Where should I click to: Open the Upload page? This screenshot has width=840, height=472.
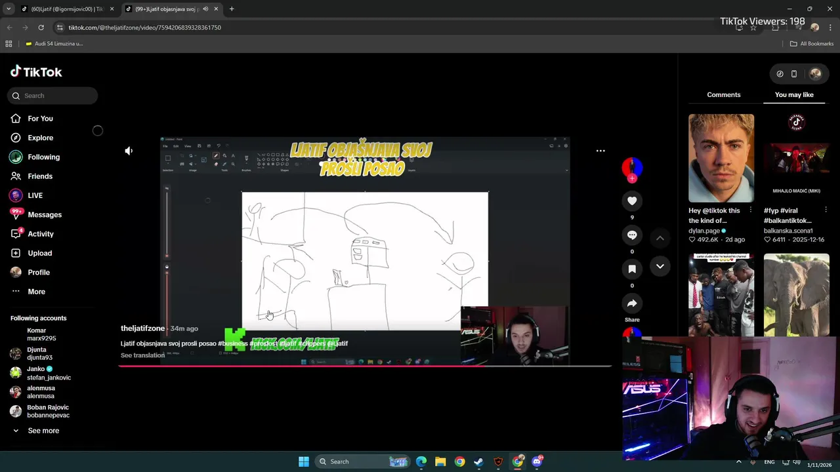pos(39,253)
